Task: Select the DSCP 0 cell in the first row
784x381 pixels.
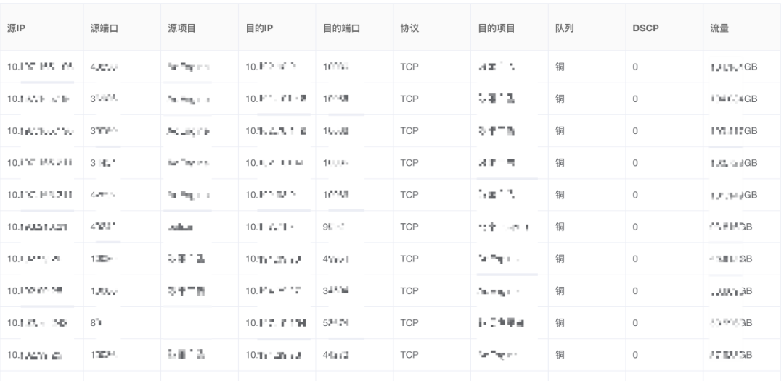Action: click(635, 67)
